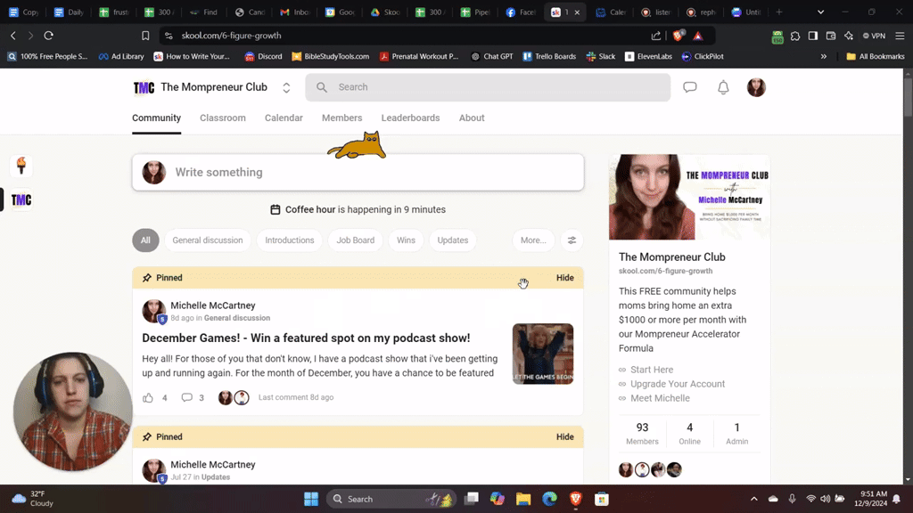
Task: Click browser back arrow
Action: pyautogui.click(x=12, y=36)
